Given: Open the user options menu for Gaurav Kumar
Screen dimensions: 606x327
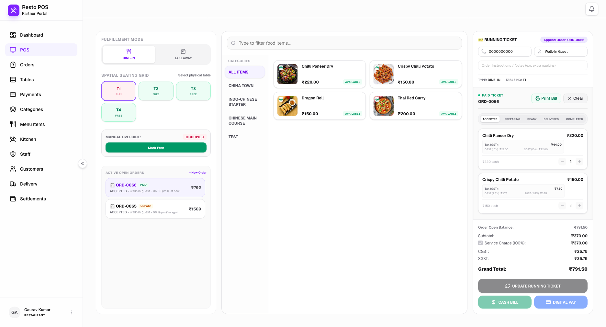Looking at the screenshot, I should click(x=71, y=312).
